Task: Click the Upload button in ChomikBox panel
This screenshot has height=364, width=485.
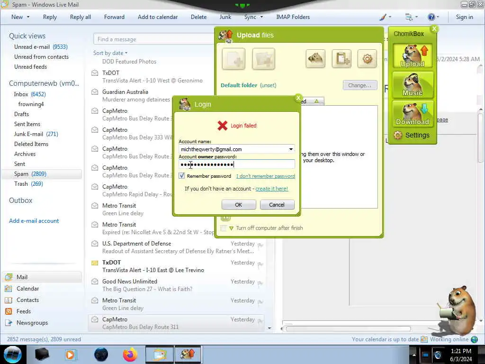Action: [x=413, y=56]
